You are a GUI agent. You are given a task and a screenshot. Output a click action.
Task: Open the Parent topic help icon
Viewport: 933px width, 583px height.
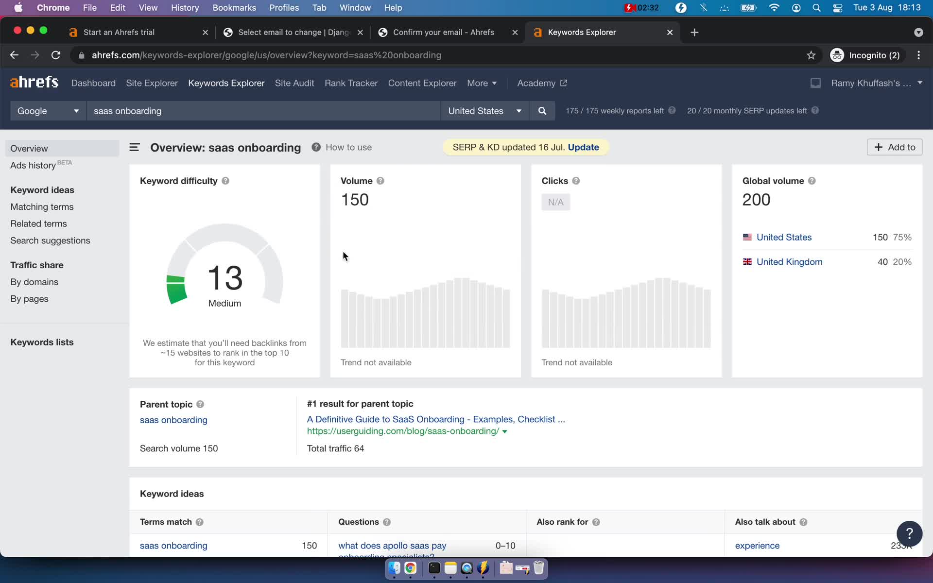(x=200, y=404)
